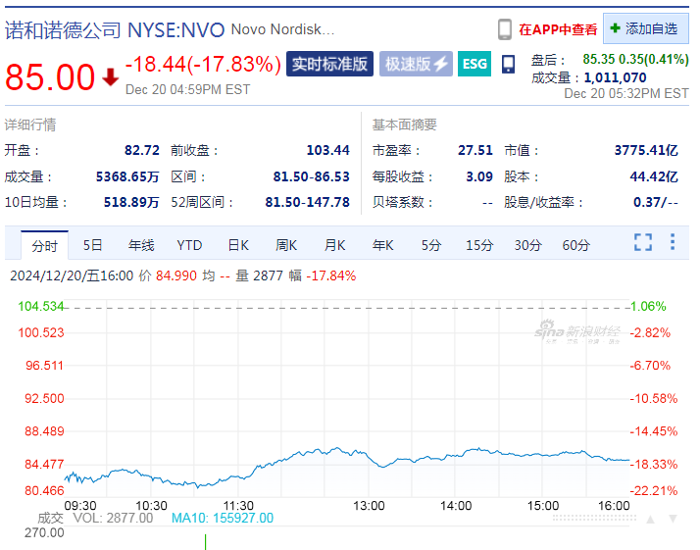Image resolution: width=700 pixels, height=550 pixels.
Task: Click the 基本面摘要 heading
Action: coord(405,125)
